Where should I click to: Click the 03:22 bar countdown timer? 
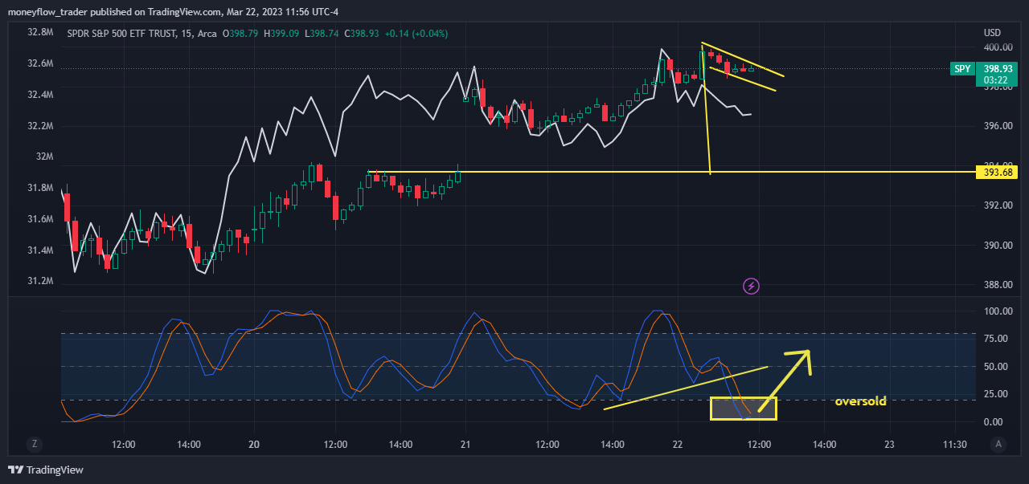tap(995, 80)
